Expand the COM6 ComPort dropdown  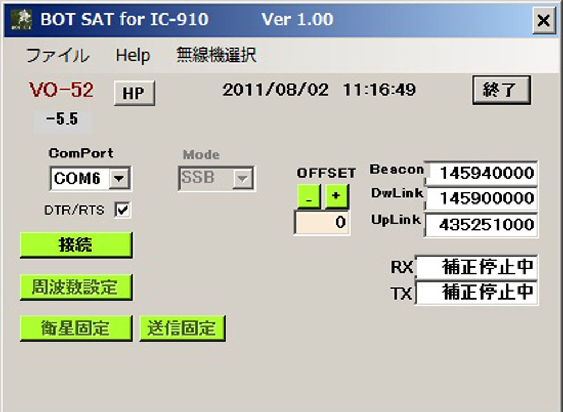tap(119, 178)
